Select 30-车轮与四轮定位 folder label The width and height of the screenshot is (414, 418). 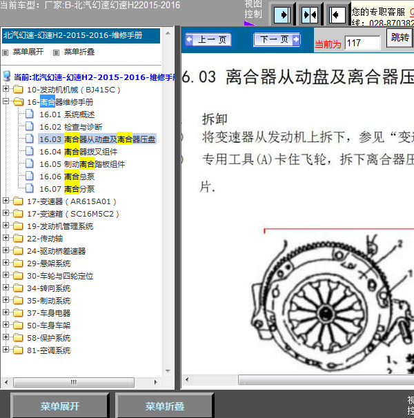(x=60, y=276)
